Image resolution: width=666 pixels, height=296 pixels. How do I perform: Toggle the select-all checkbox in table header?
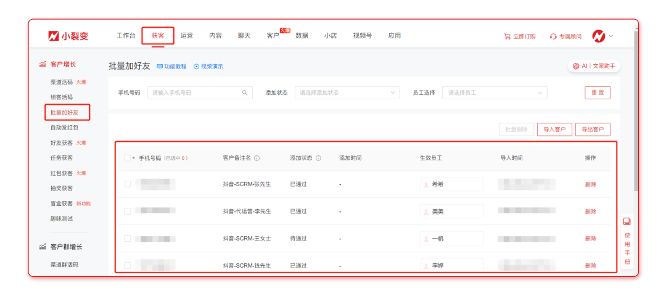coord(127,158)
